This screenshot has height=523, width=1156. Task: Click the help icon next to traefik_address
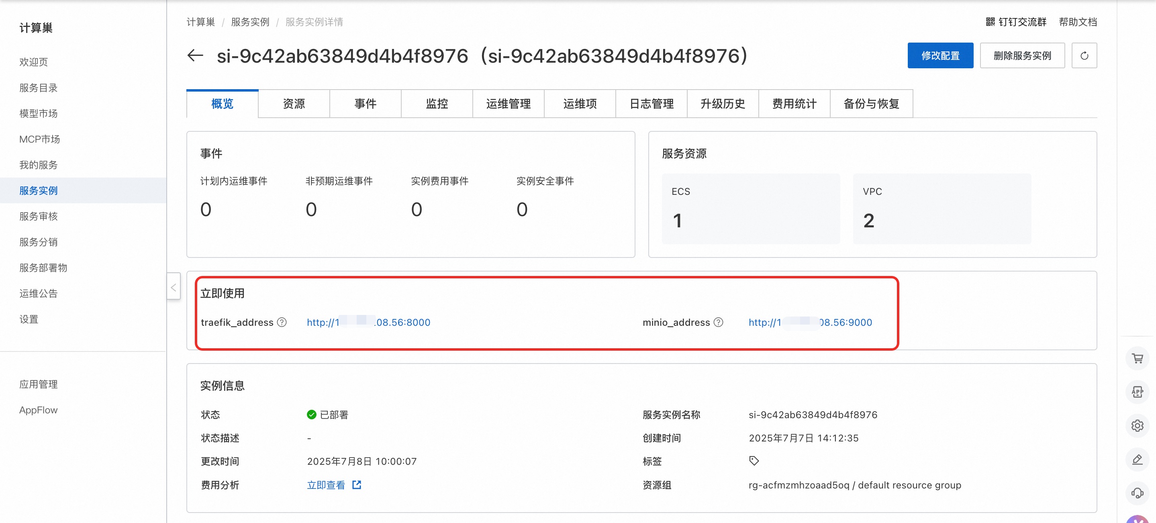tap(282, 322)
